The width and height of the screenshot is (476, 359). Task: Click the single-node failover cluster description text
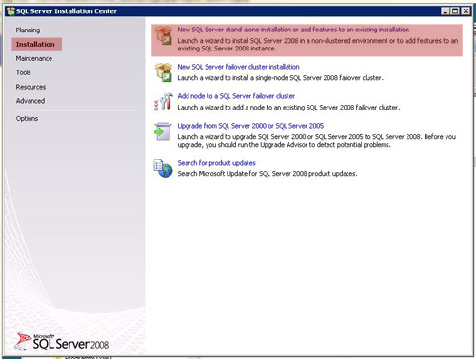point(280,78)
